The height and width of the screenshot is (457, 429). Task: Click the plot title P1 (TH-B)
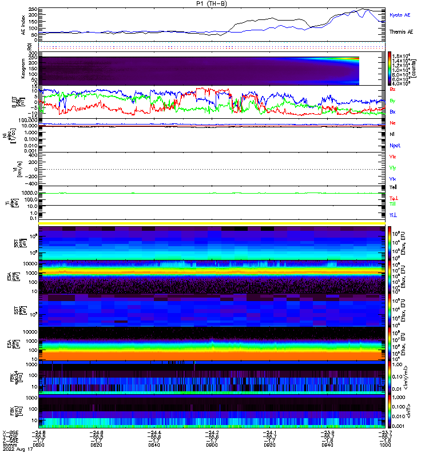211,3
